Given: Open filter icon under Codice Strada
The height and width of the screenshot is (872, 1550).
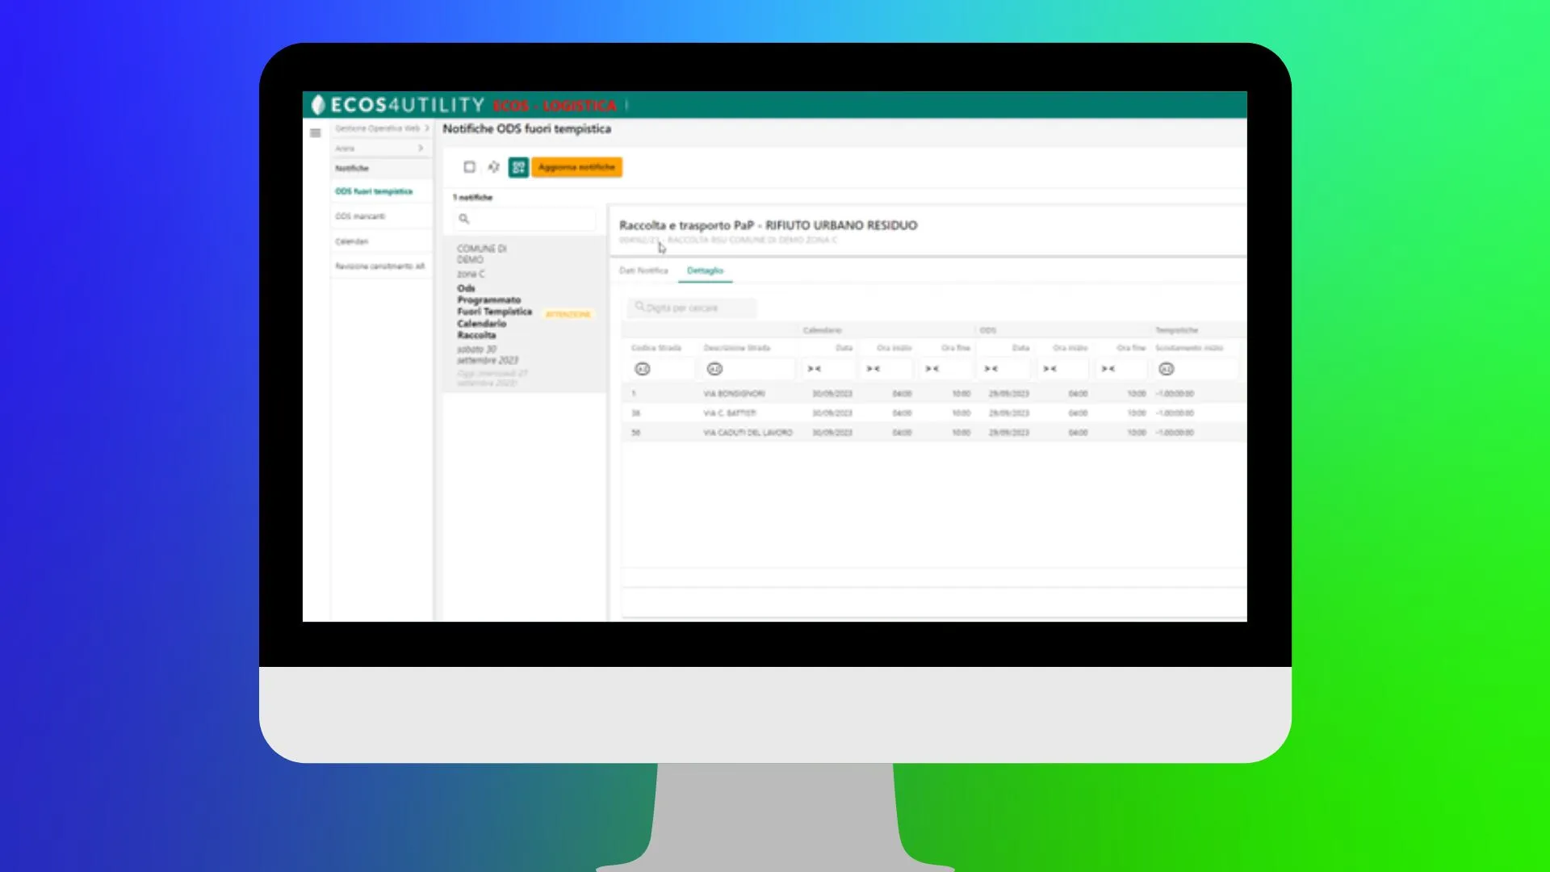Looking at the screenshot, I should (643, 369).
